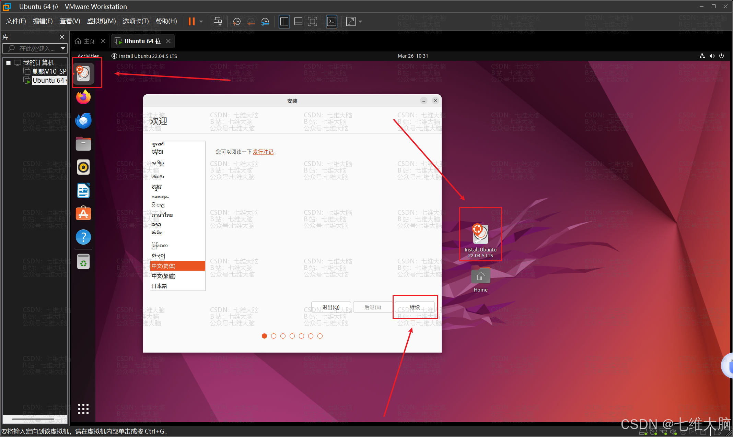Open Thunderbird mail from the dock
Image resolution: width=733 pixels, height=437 pixels.
coord(83,121)
